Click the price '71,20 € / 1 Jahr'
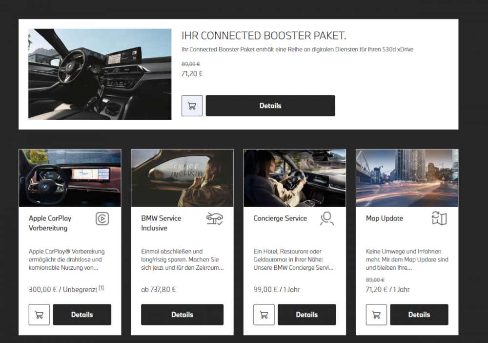The image size is (488, 343). click(388, 290)
